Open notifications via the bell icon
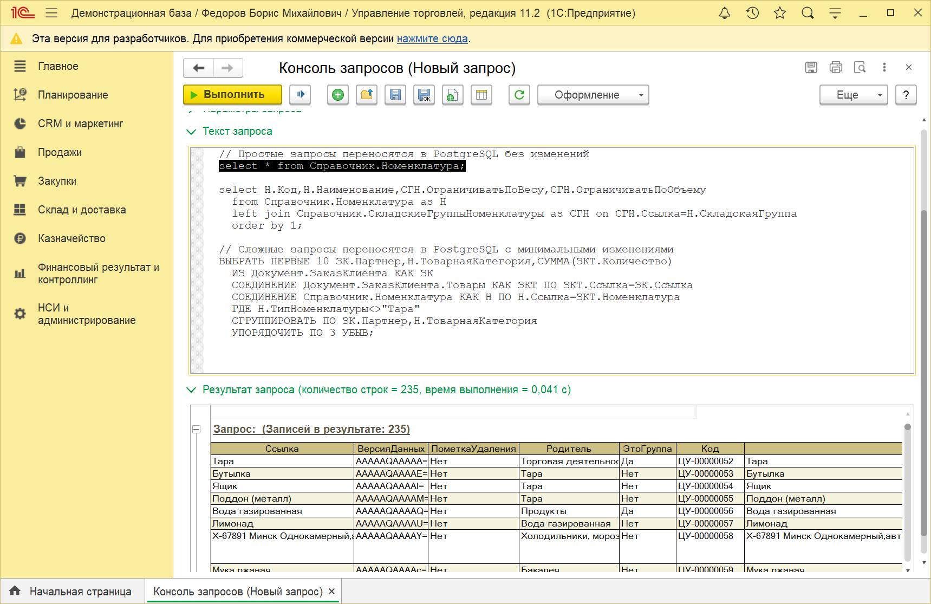The height and width of the screenshot is (604, 931). tap(725, 12)
